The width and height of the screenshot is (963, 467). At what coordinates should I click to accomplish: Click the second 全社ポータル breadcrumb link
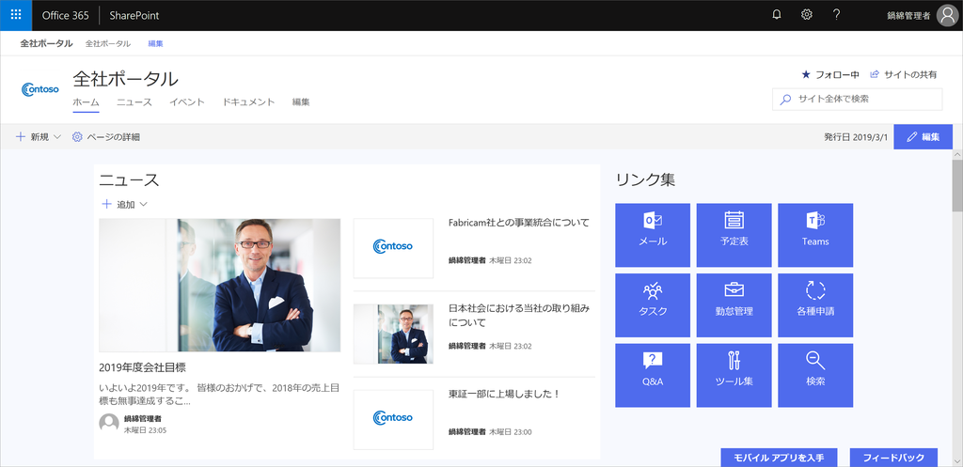108,43
